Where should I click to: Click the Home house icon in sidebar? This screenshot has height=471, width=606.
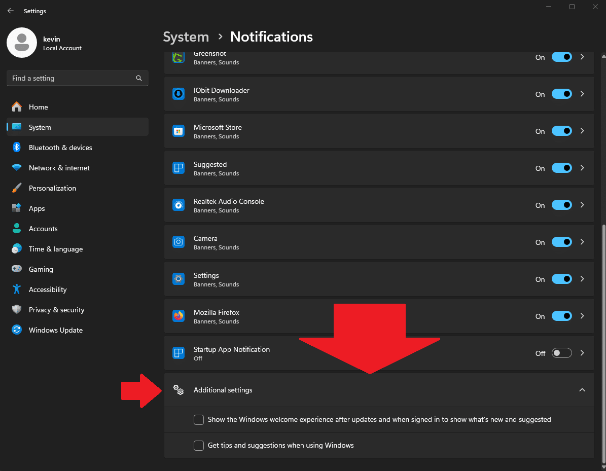point(17,106)
